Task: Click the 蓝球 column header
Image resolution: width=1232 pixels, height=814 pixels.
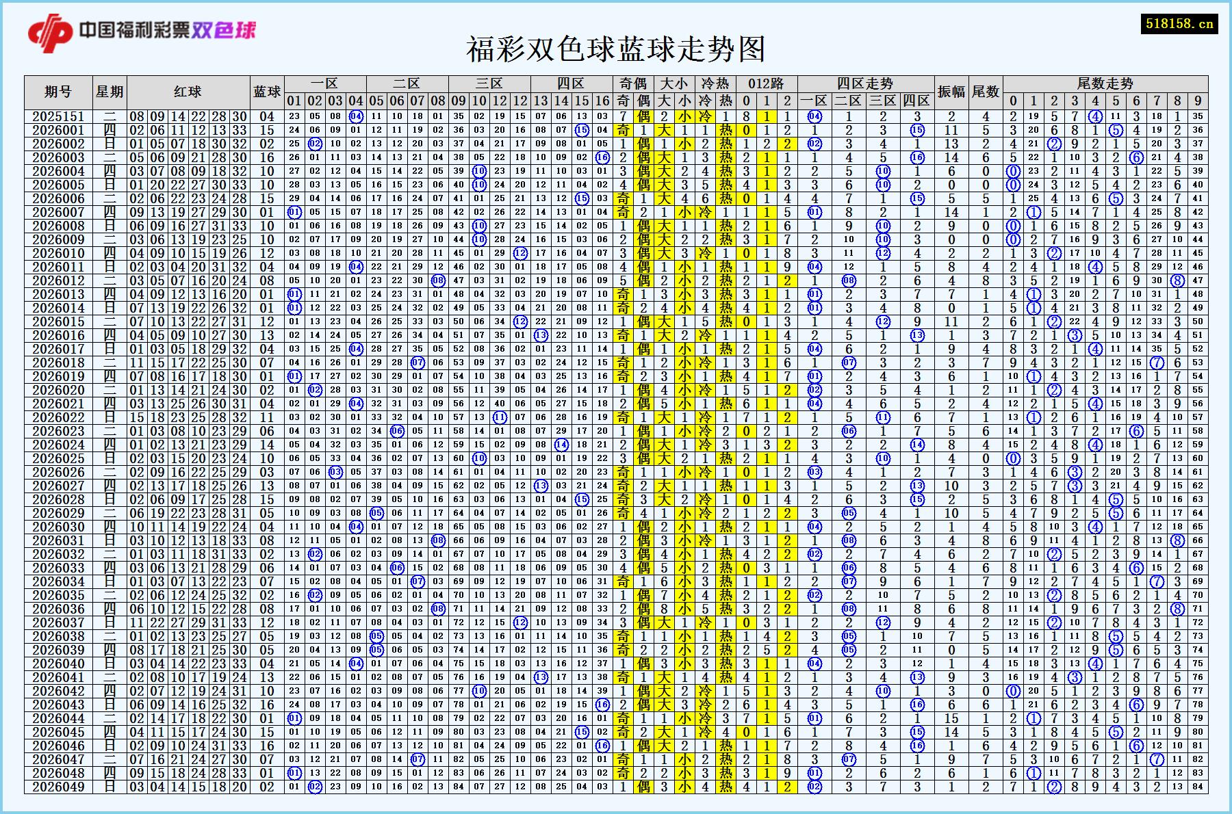Action: pos(267,92)
